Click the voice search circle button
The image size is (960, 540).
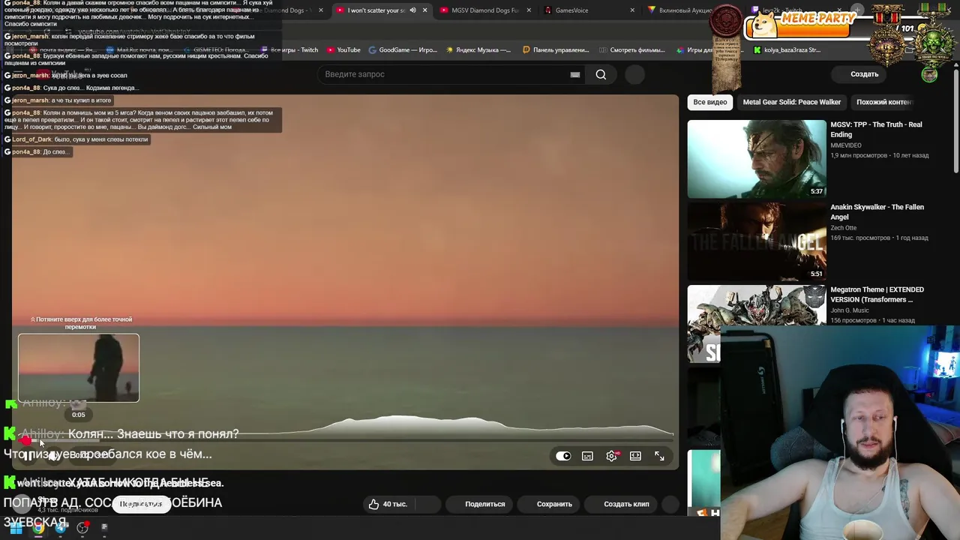(634, 74)
